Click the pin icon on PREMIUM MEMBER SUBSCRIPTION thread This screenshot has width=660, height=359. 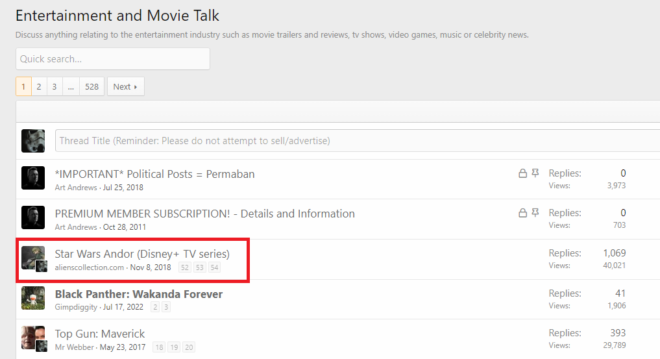pyautogui.click(x=535, y=212)
